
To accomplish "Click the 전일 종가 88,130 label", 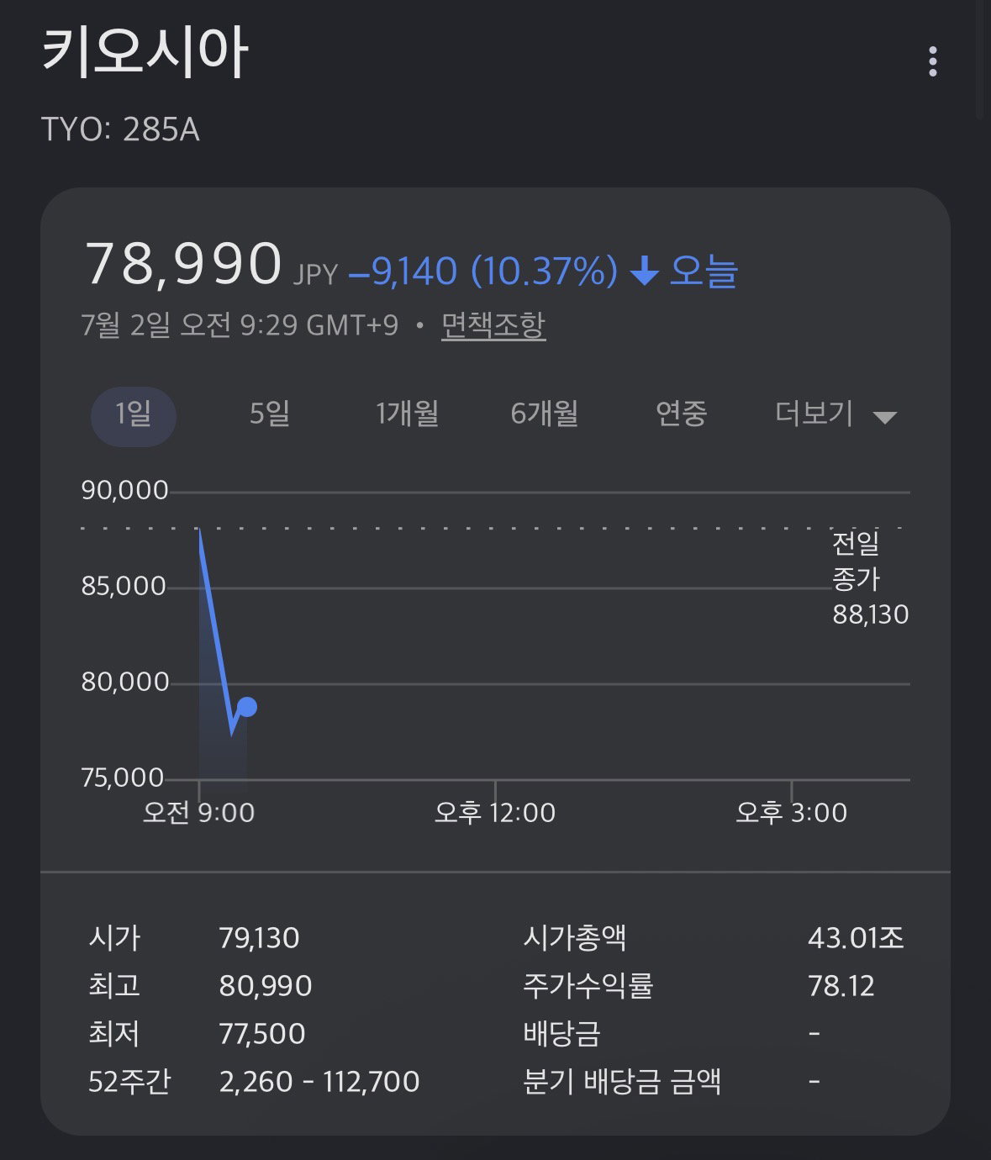I will [x=870, y=579].
